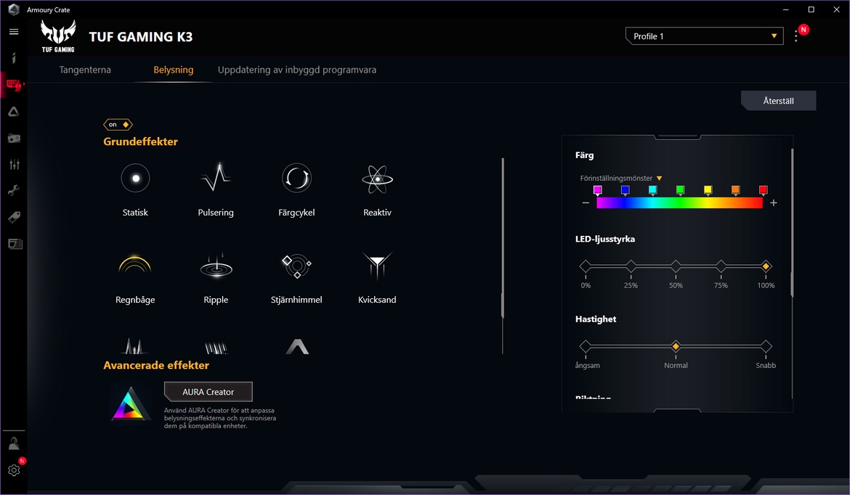Click the bottom handle of the settings panel
Screen dimensions: 850x495
[x=678, y=411]
